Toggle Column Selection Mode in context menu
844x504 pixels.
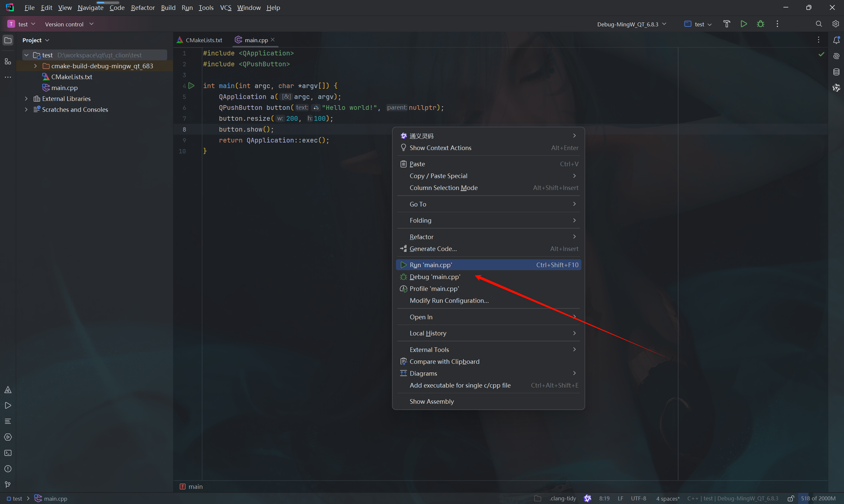(443, 188)
